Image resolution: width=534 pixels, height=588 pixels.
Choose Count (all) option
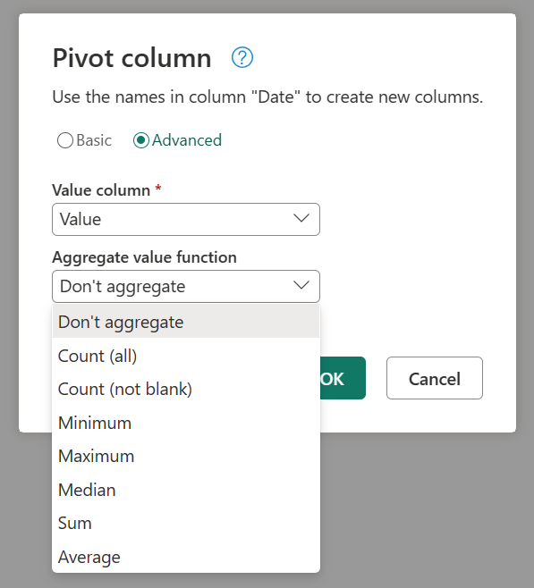[186, 356]
